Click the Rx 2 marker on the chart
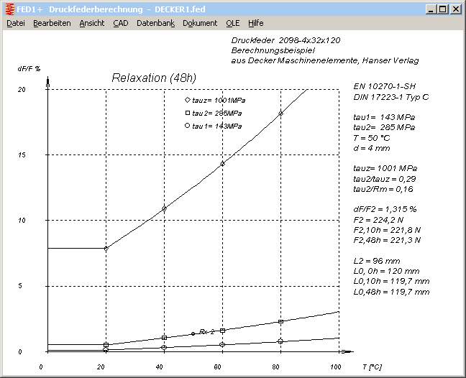The width and height of the screenshot is (466, 378). (203, 332)
